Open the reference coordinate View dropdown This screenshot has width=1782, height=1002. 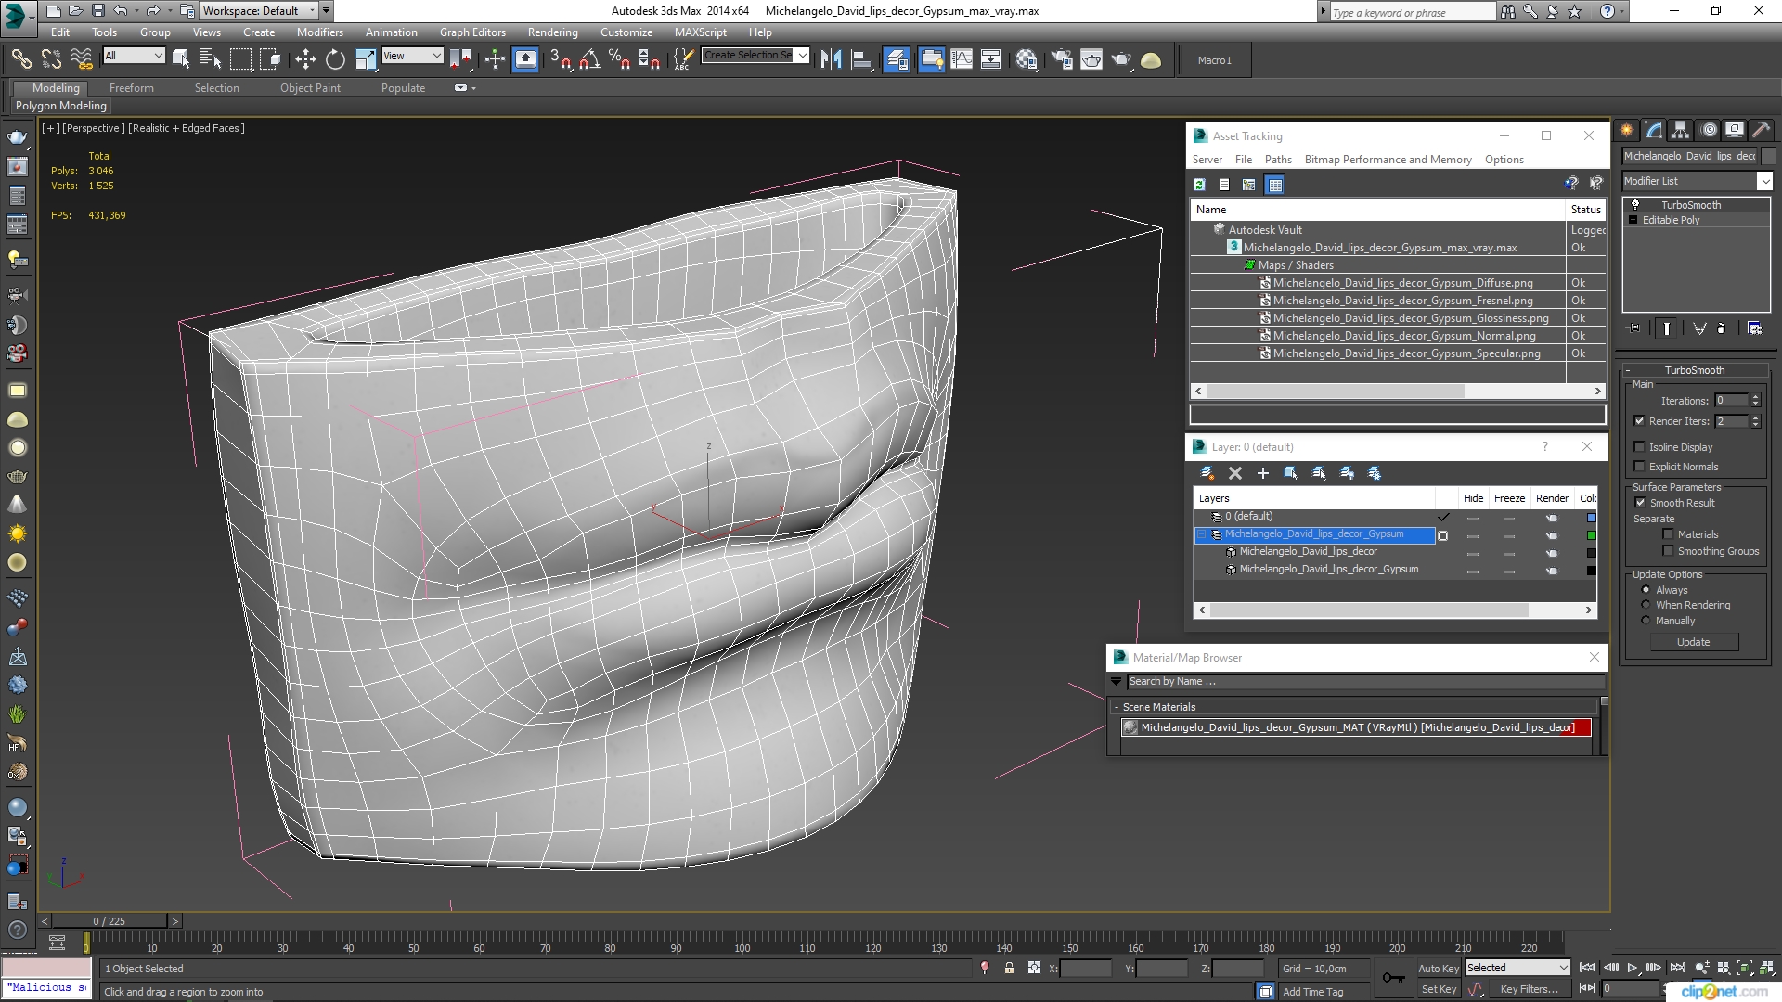coord(412,56)
